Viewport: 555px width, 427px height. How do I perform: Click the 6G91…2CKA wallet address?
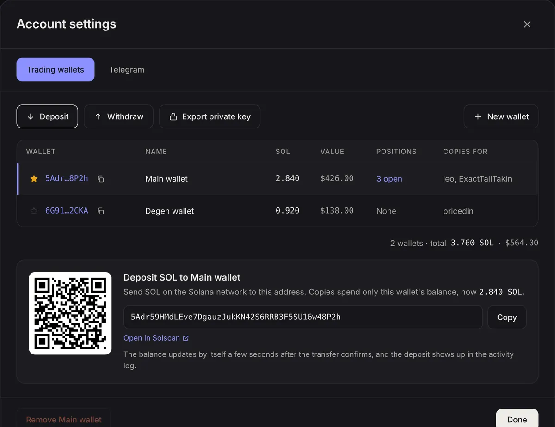67,211
